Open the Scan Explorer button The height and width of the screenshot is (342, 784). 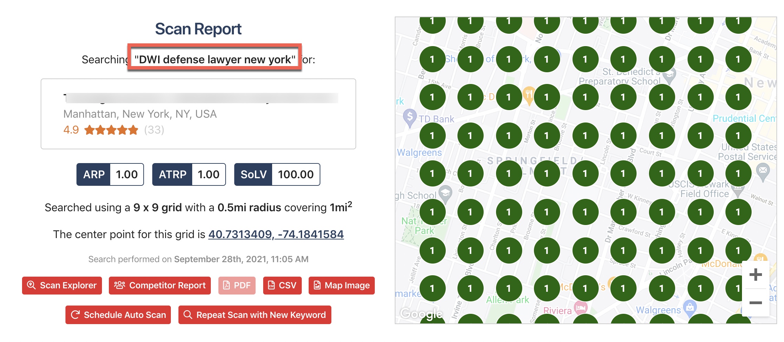[62, 286]
